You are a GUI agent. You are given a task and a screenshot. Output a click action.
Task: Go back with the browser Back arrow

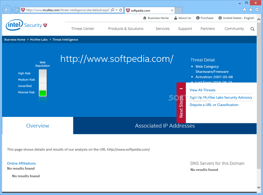[x=7, y=10]
